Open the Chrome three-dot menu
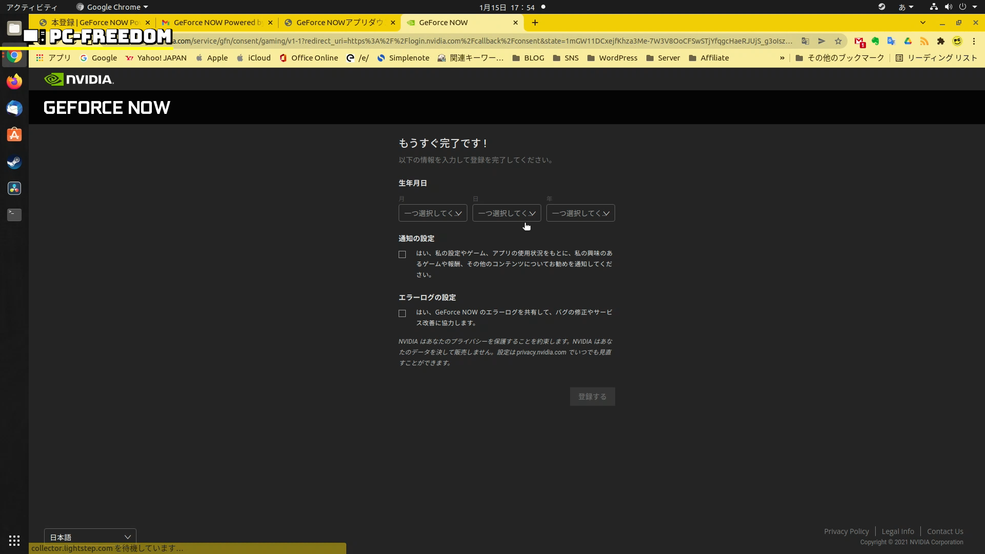Viewport: 985px width, 554px height. 974,41
